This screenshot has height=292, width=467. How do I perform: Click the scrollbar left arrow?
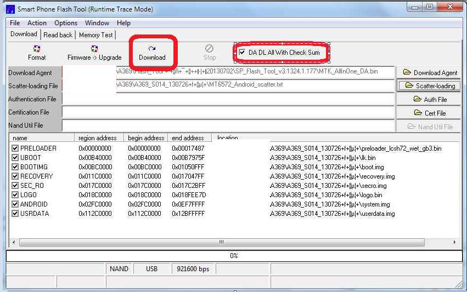click(14, 242)
